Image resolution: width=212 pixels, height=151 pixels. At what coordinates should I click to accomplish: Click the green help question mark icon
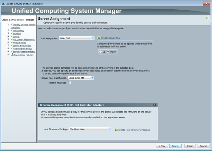[207, 18]
